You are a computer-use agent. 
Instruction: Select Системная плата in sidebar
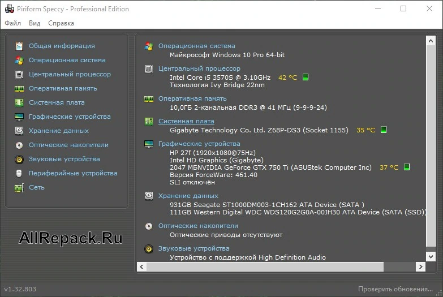click(x=57, y=102)
